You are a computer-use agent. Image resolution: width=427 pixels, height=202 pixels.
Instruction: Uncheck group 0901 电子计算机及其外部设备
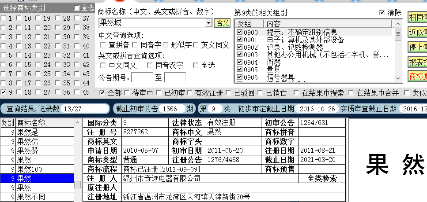click(239, 40)
